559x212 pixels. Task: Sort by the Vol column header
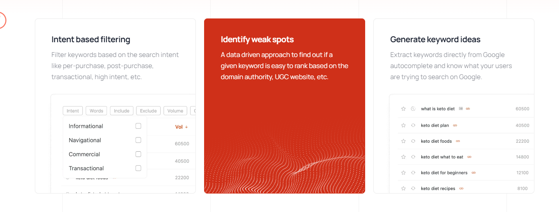(x=181, y=127)
